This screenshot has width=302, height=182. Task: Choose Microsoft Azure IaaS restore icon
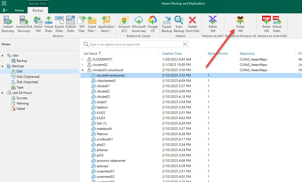point(139,24)
